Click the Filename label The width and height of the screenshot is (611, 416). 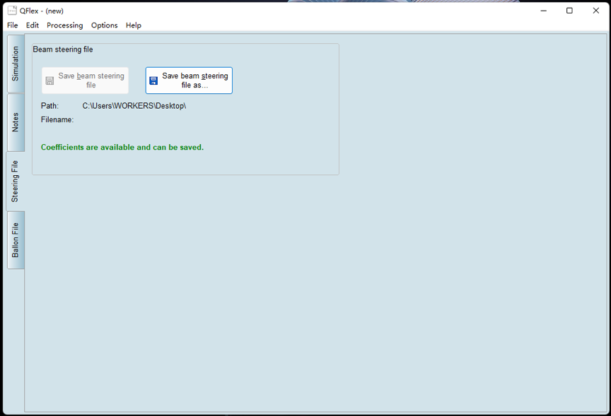pos(57,120)
